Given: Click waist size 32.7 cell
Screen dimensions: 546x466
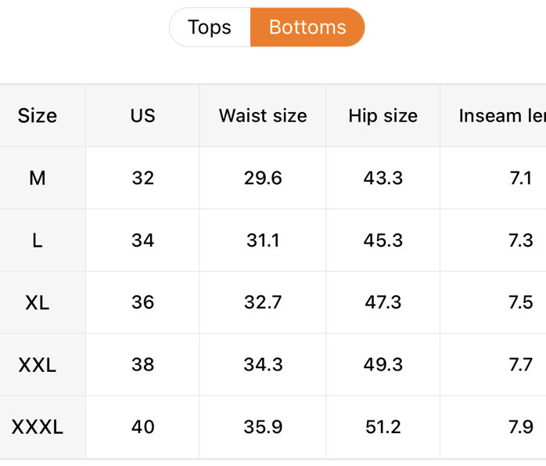Looking at the screenshot, I should point(263,302).
